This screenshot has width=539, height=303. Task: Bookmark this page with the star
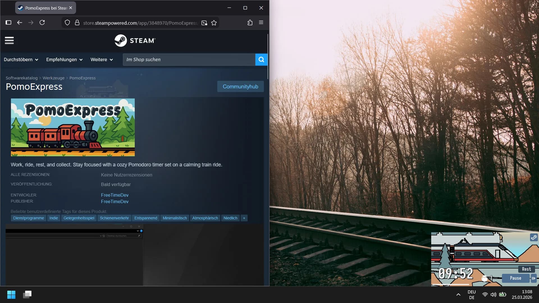(214, 23)
